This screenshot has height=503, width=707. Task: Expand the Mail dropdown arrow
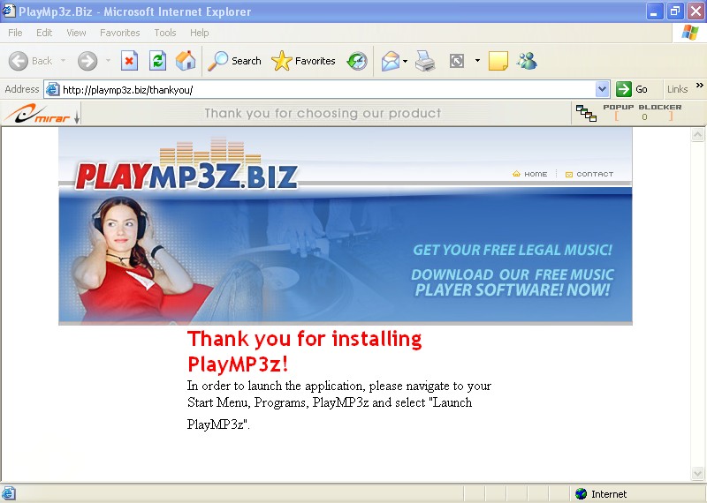pyautogui.click(x=406, y=61)
